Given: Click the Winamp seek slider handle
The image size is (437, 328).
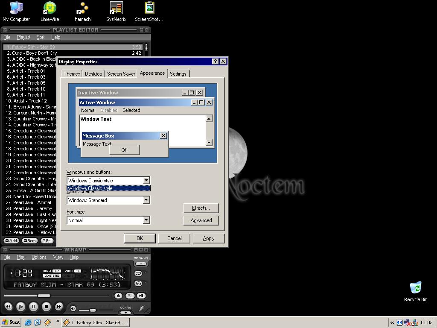Looking at the screenshot, I should click(44, 296).
